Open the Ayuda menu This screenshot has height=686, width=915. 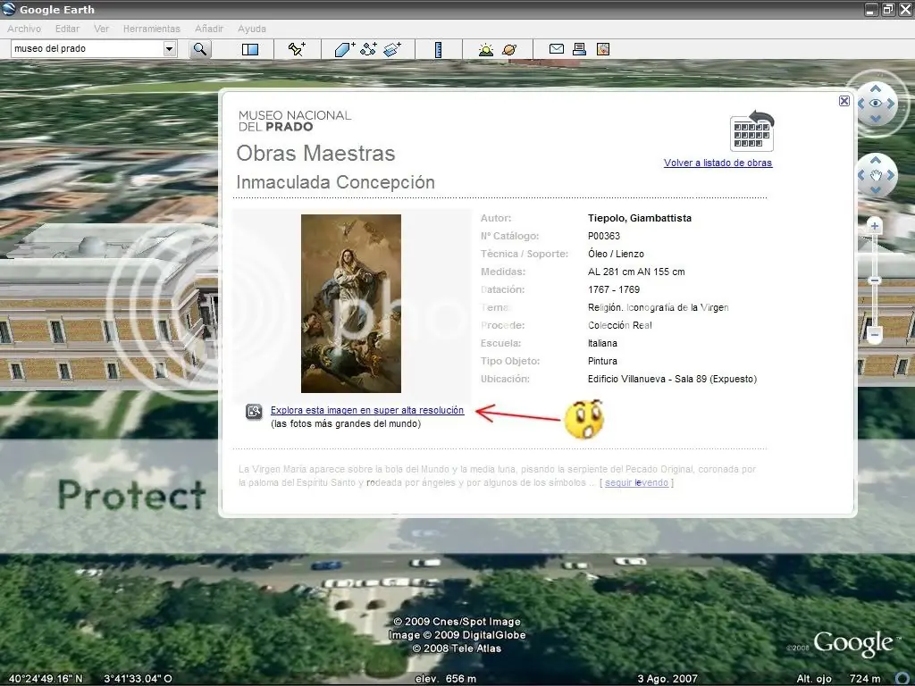(x=251, y=29)
